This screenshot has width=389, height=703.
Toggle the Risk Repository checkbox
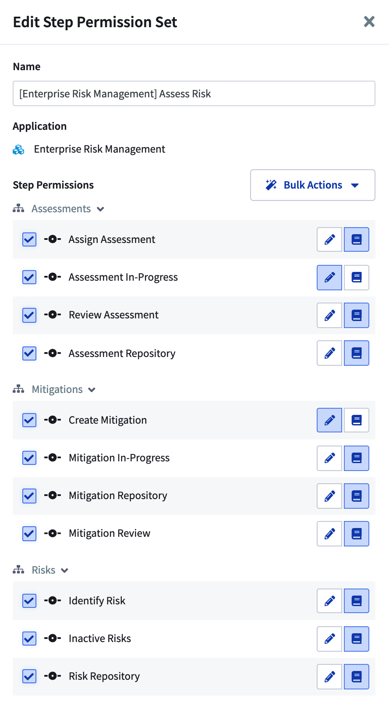pyautogui.click(x=29, y=676)
